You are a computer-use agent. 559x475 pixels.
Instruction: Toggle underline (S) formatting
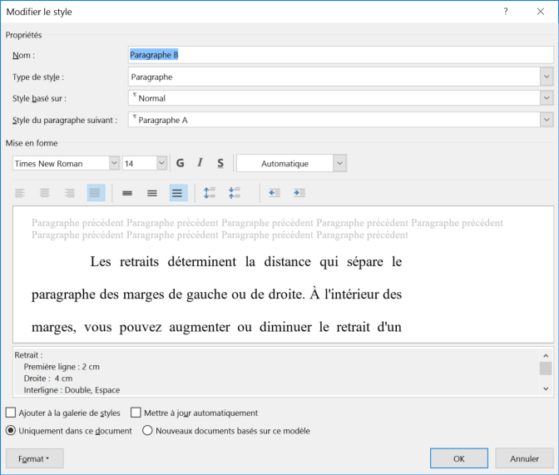tap(220, 163)
